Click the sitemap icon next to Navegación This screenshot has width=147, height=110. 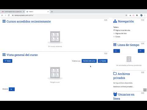click(115, 21)
